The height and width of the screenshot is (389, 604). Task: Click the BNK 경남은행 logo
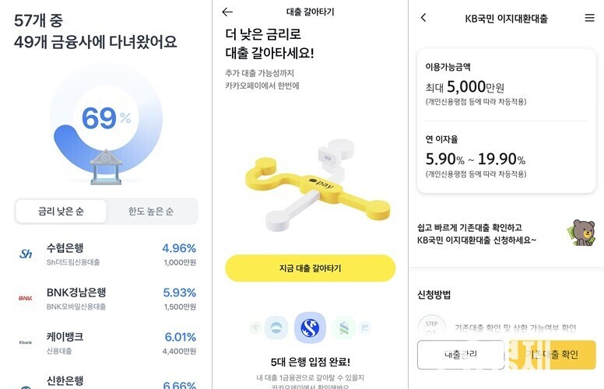click(26, 298)
